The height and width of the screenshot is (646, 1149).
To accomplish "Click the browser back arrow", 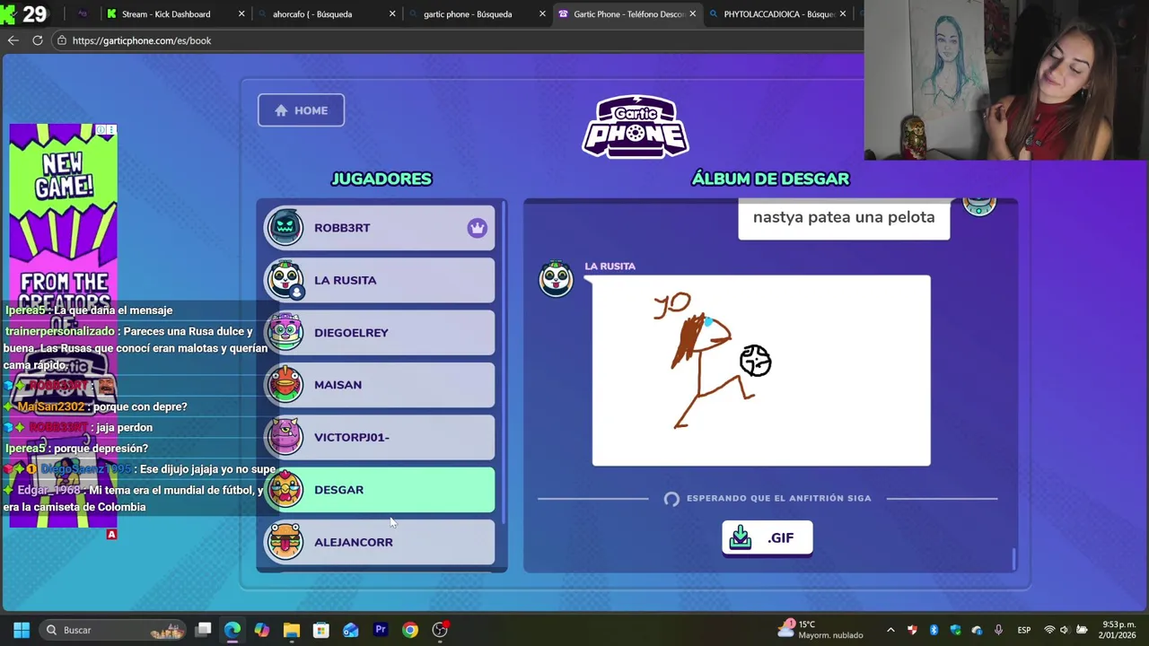I will coord(13,40).
